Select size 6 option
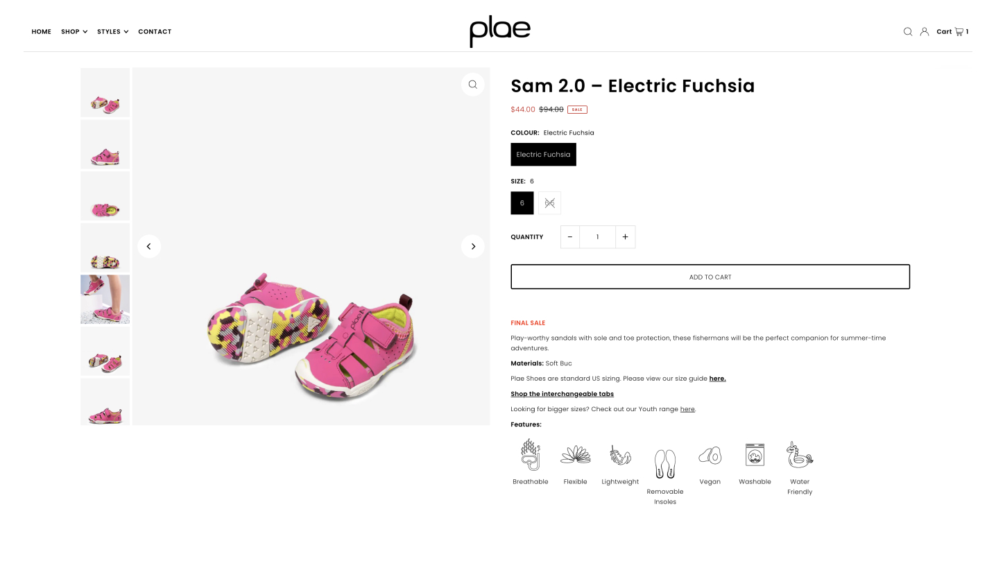 pyautogui.click(x=522, y=203)
